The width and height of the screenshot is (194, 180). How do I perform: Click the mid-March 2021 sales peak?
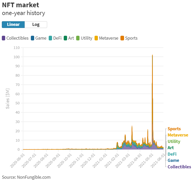pos(132,138)
